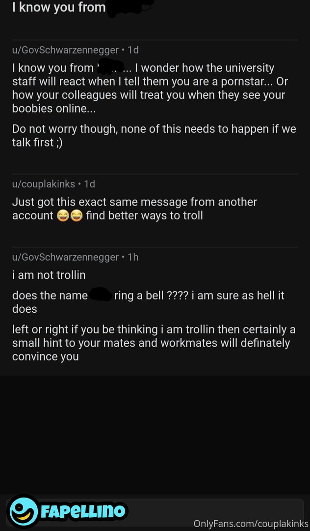
Task: Click the 1h timestamp on the latest message
Action: (133, 257)
